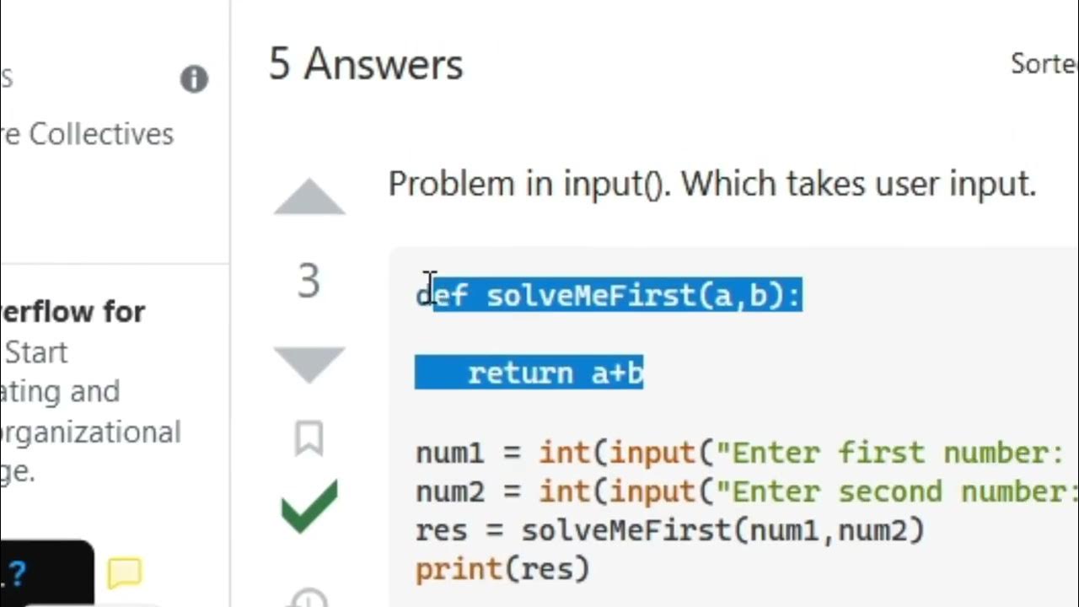Click the info icon beside Collectives

[194, 79]
